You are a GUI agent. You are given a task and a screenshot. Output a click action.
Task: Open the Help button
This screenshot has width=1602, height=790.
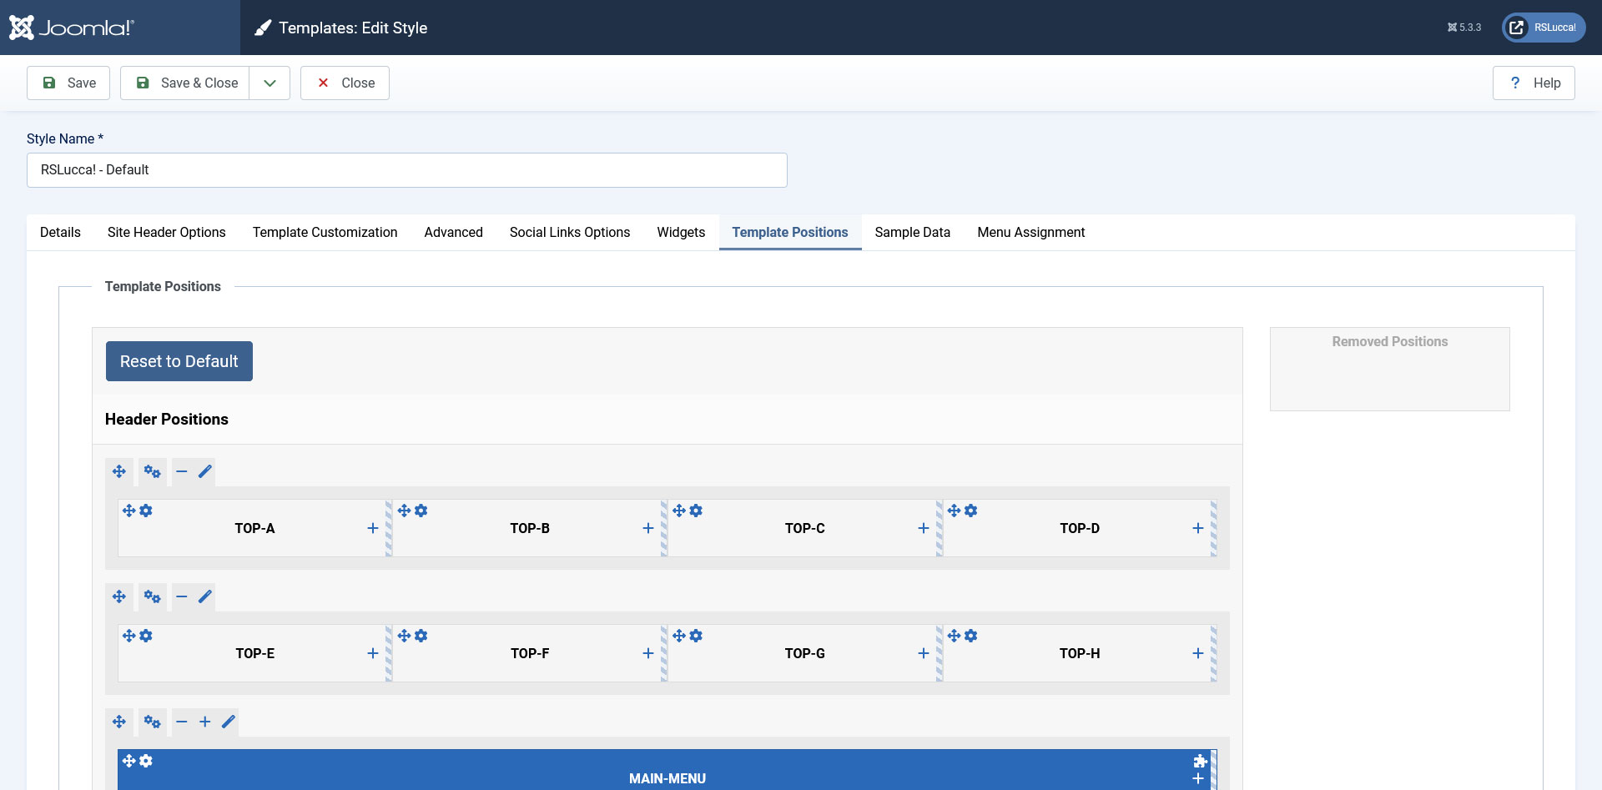(1534, 83)
